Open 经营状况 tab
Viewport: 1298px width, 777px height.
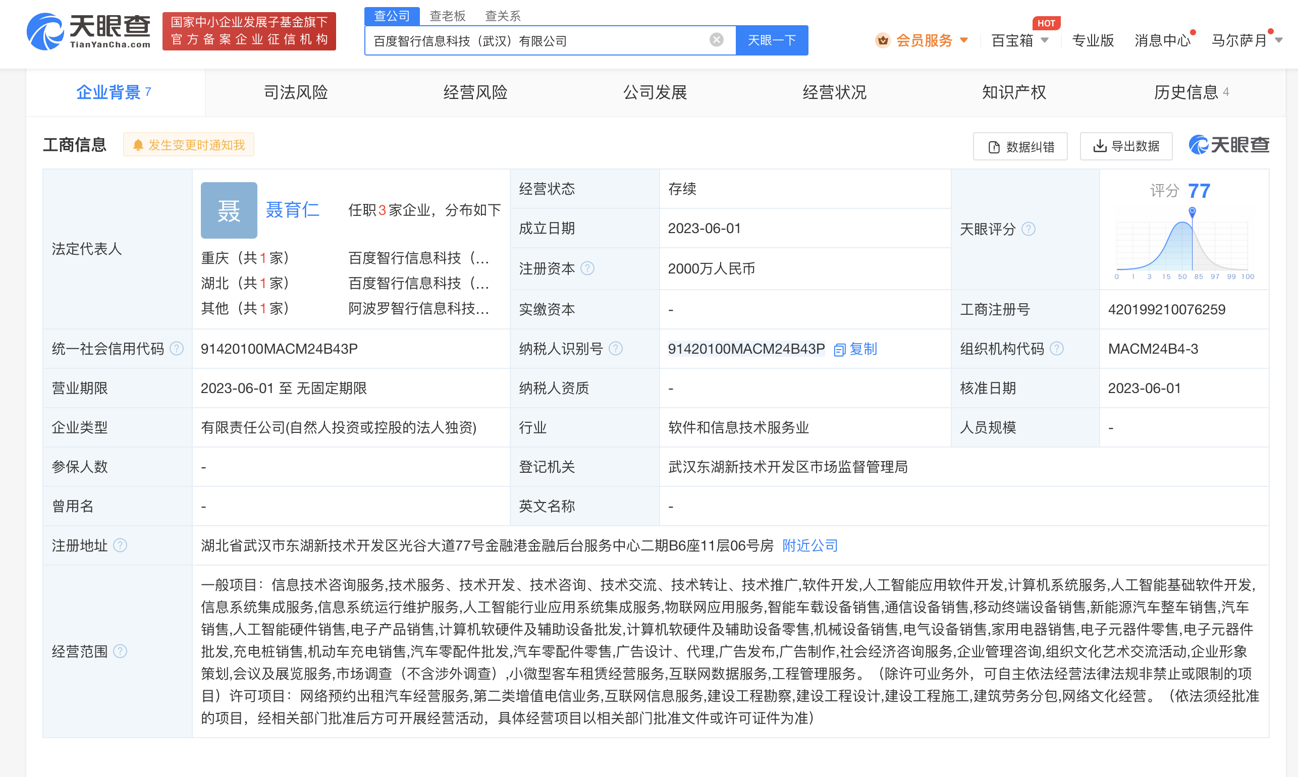click(x=835, y=92)
